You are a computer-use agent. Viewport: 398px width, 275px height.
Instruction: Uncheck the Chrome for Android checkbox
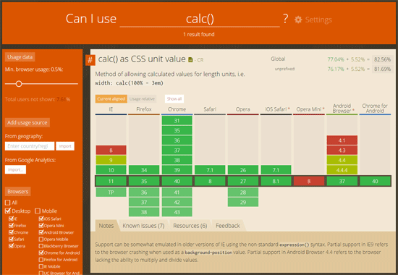point(41,253)
